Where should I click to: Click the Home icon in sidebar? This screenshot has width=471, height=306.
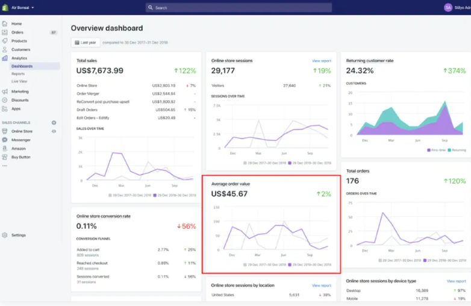5,23
